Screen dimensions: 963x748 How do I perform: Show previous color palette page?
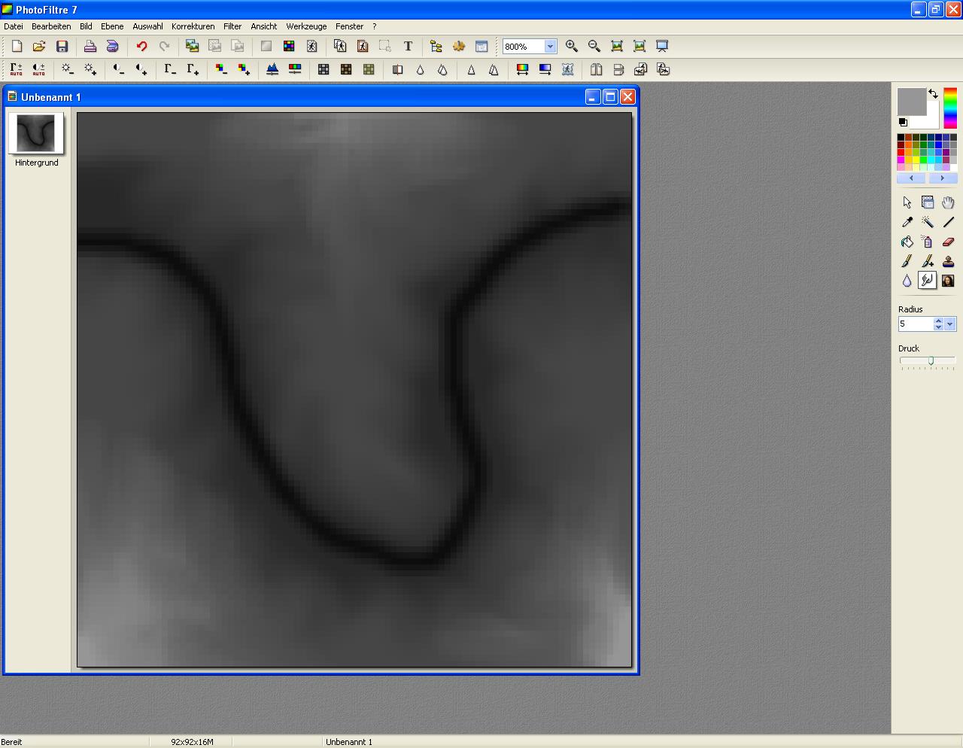tap(912, 178)
